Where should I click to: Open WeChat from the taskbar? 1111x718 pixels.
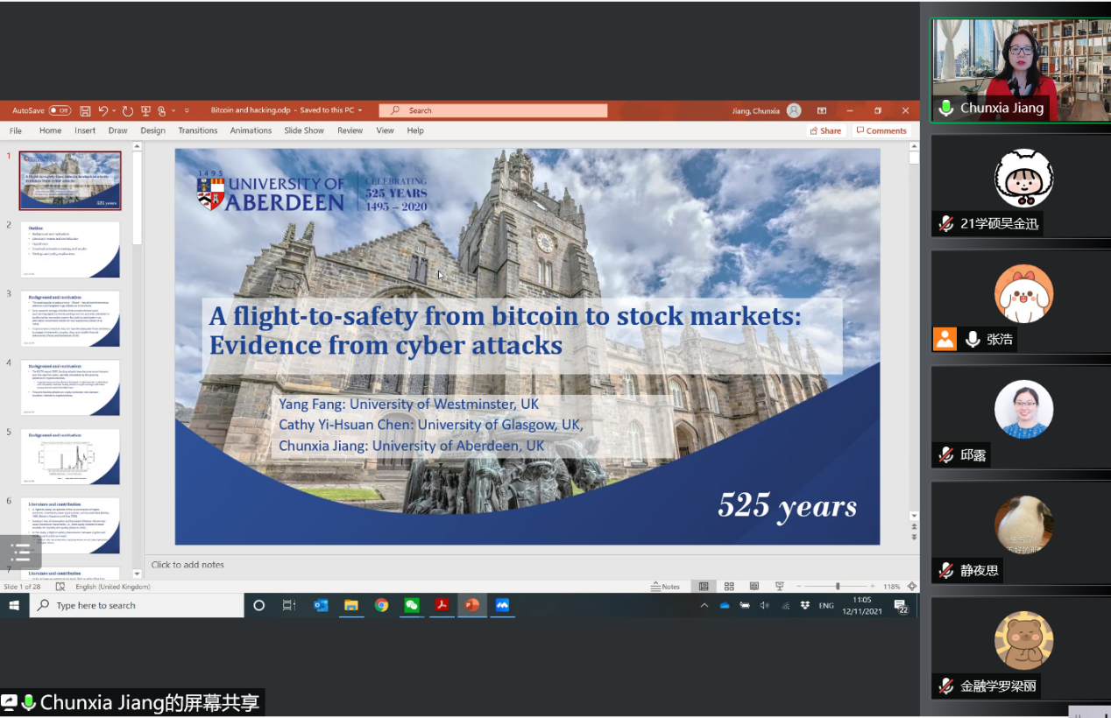[x=411, y=605]
